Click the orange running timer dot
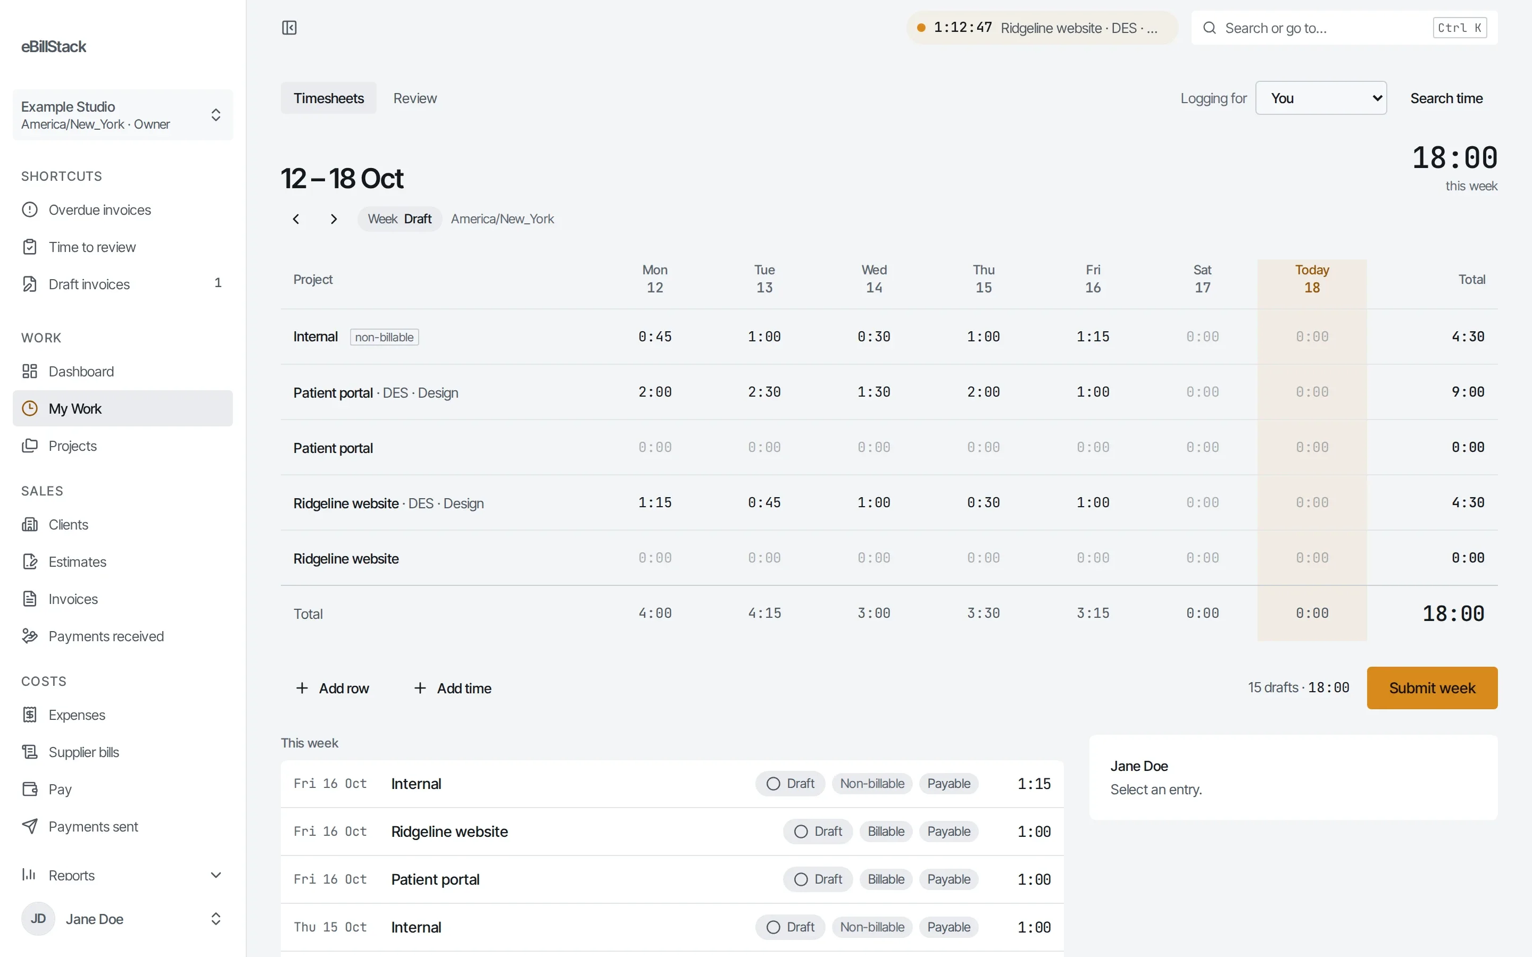 [x=922, y=28]
